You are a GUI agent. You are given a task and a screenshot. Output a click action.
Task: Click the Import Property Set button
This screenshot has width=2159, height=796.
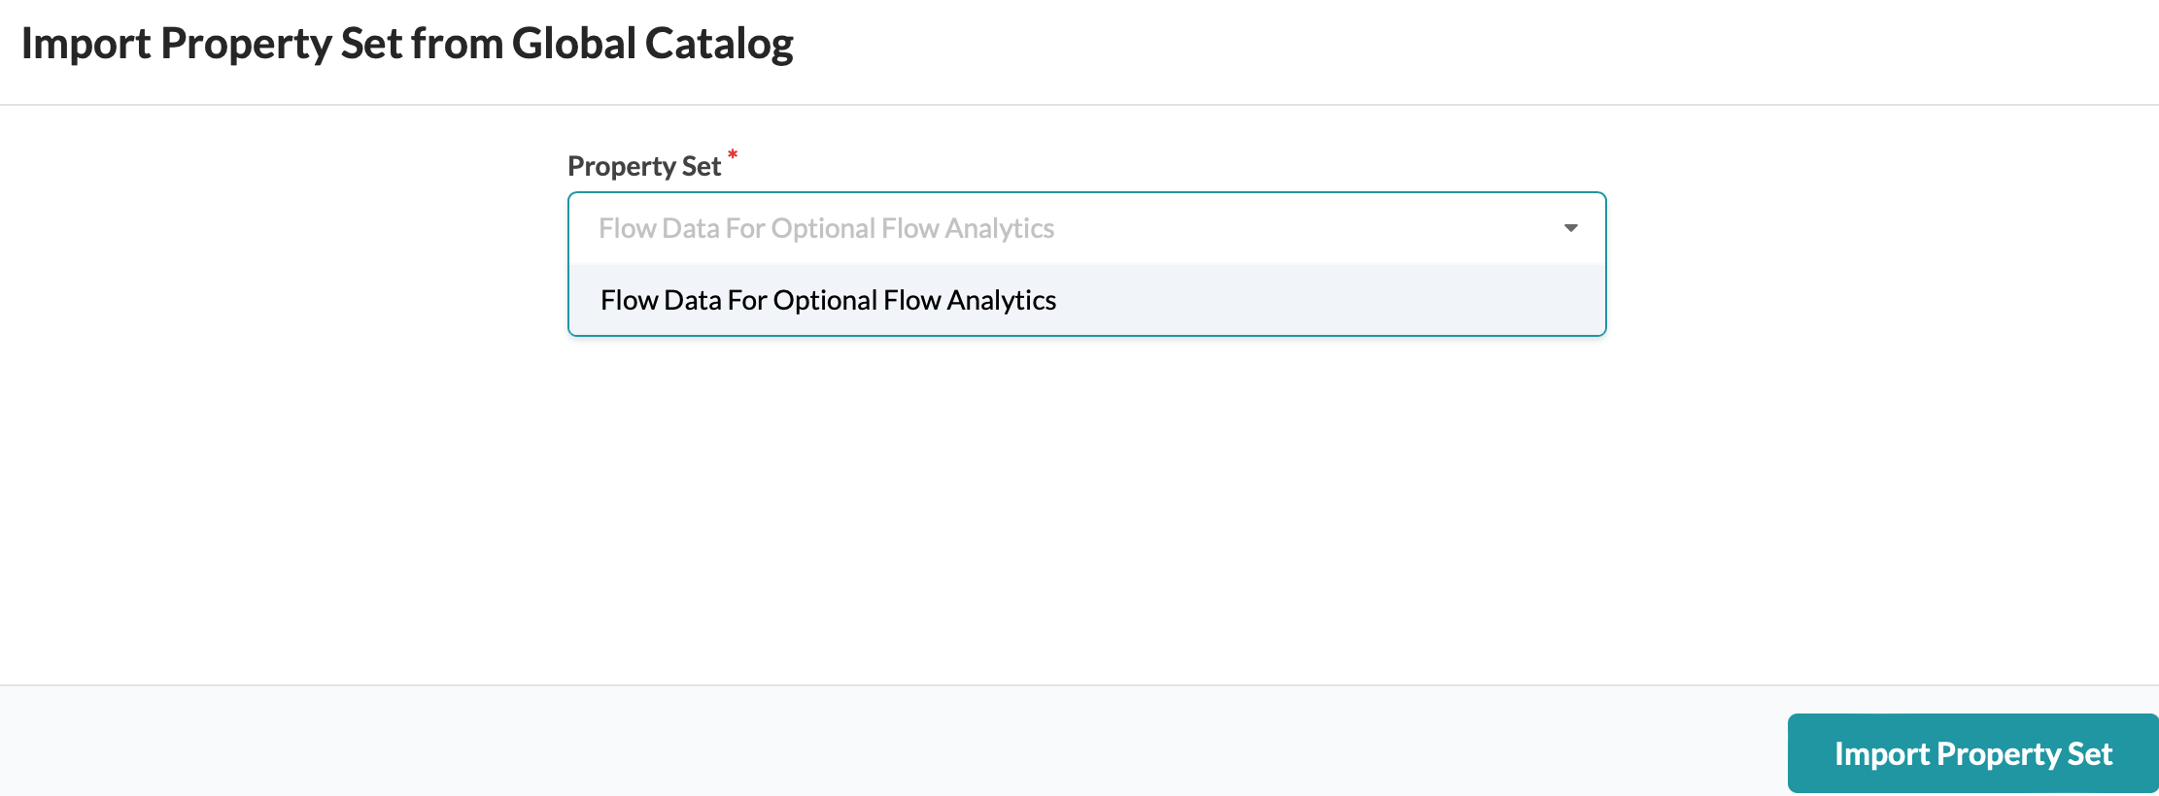(1972, 753)
